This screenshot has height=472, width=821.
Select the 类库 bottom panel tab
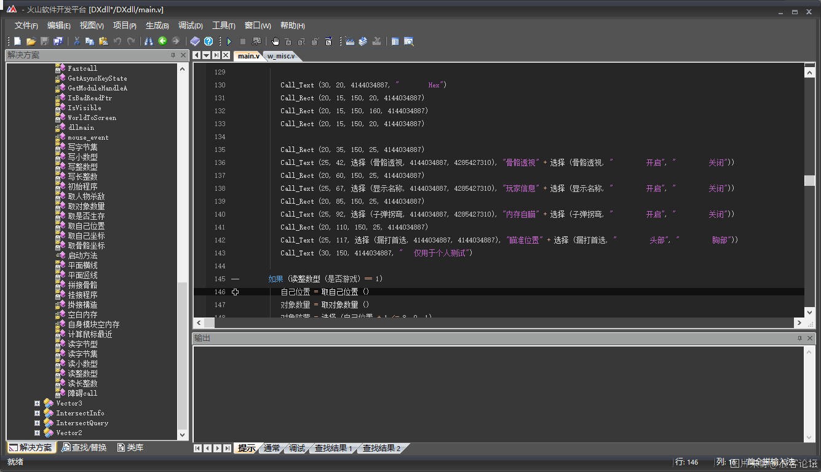130,447
